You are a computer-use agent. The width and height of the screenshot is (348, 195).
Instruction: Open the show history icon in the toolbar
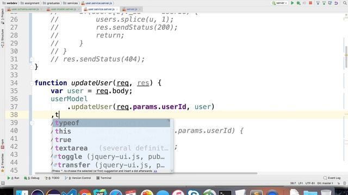(330, 3)
